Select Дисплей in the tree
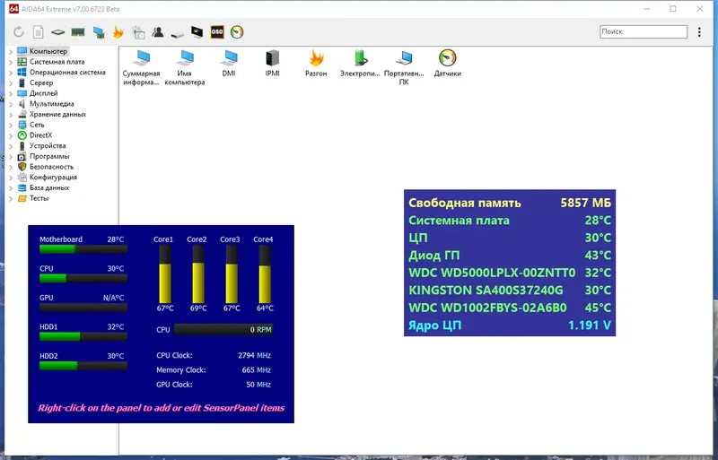The image size is (718, 460). 43,93
